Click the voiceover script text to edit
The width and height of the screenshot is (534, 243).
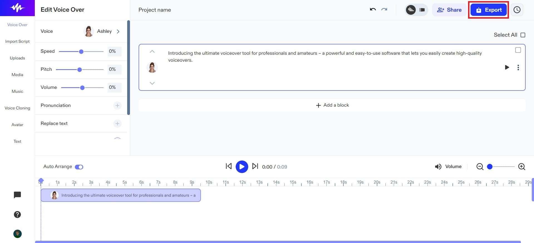point(325,57)
